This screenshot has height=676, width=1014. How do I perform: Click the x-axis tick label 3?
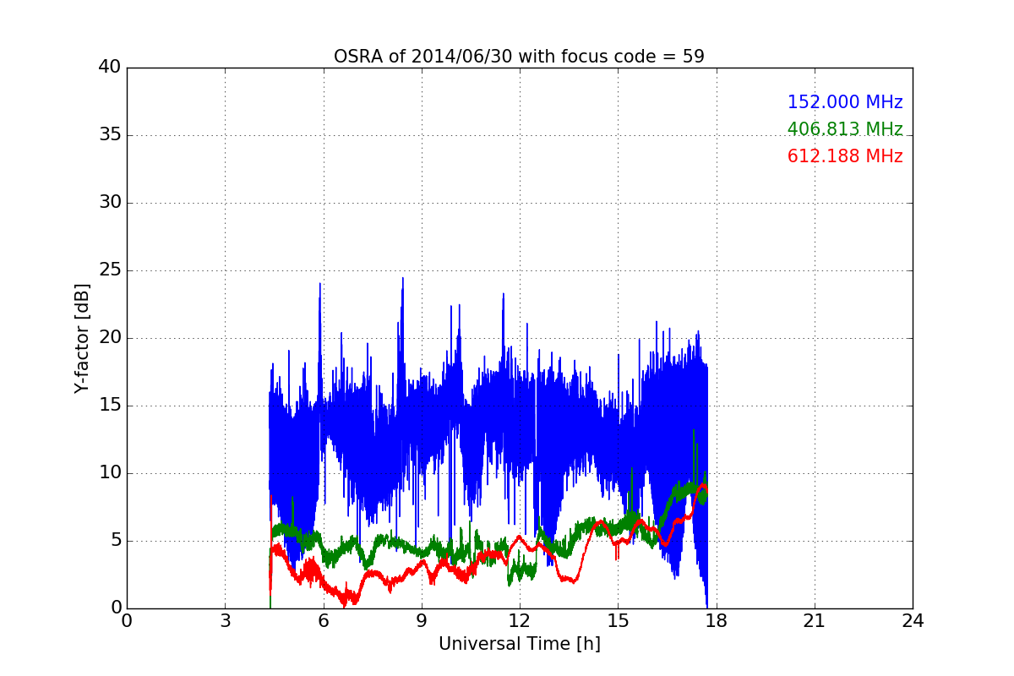[225, 621]
